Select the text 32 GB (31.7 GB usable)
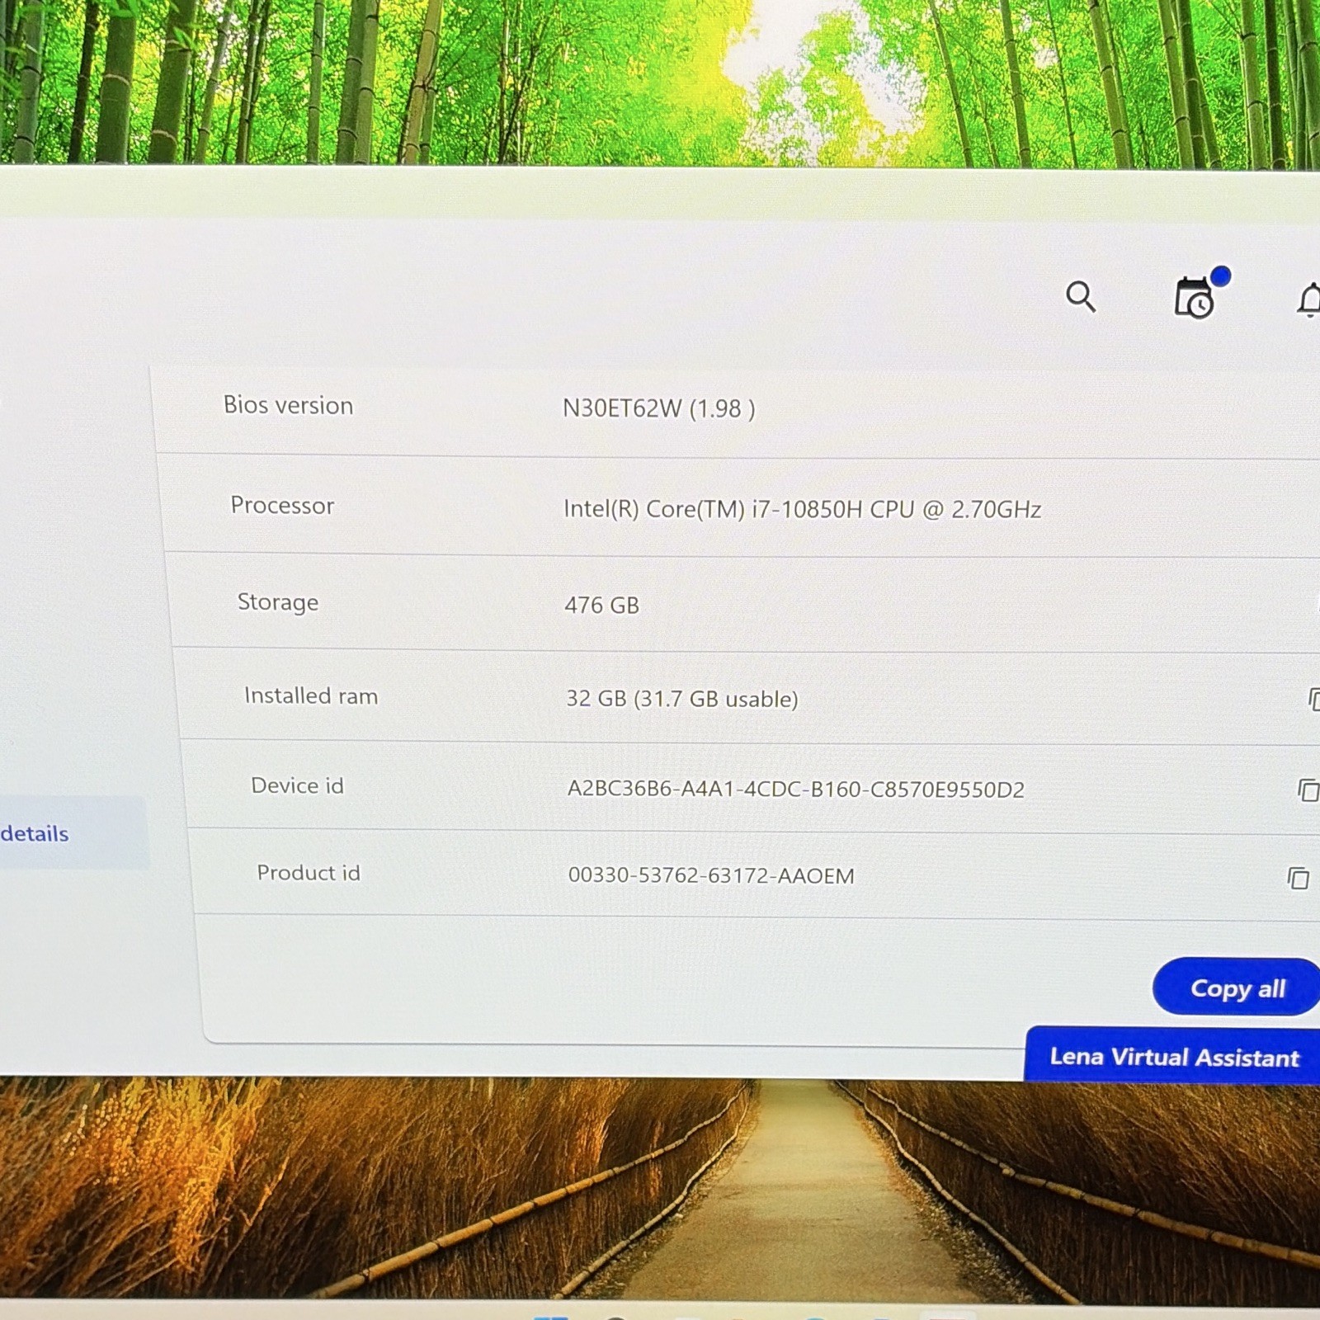 (x=681, y=699)
